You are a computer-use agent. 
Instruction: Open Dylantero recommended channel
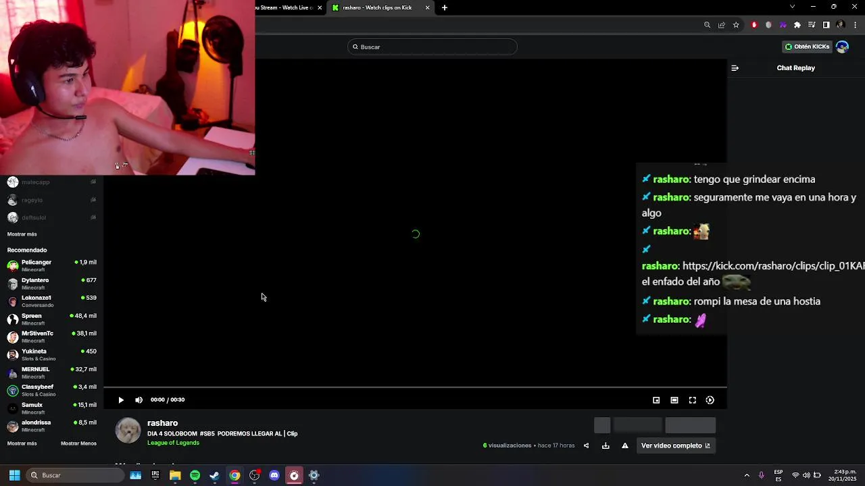point(51,283)
